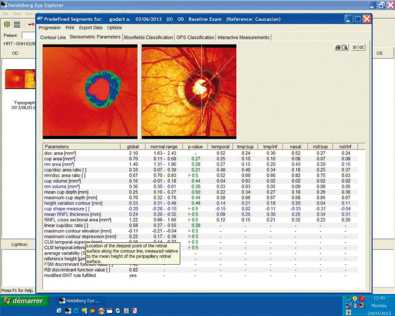Click the red key icon in the toolbar
Image resolution: width=395 pixels, height=316 pixels.
pos(31,25)
